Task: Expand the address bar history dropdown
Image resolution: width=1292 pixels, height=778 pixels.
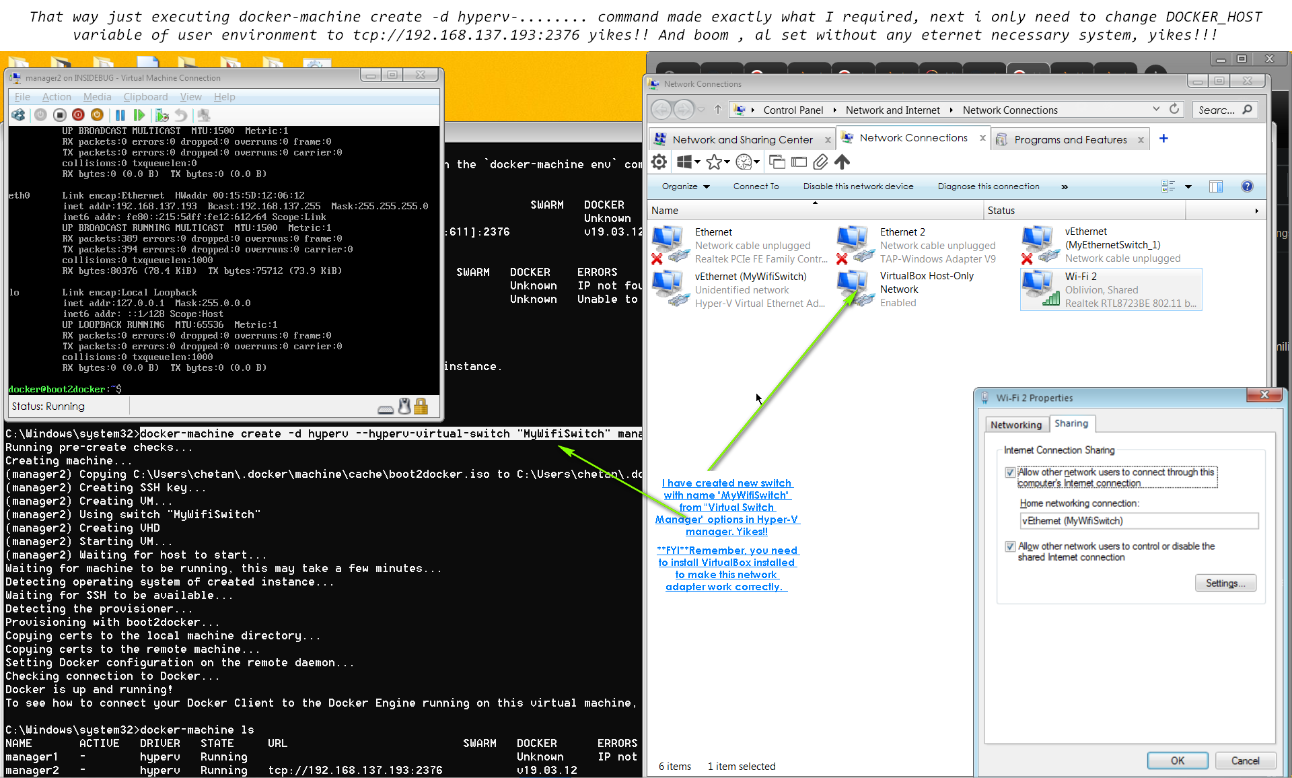Action: pyautogui.click(x=1156, y=109)
